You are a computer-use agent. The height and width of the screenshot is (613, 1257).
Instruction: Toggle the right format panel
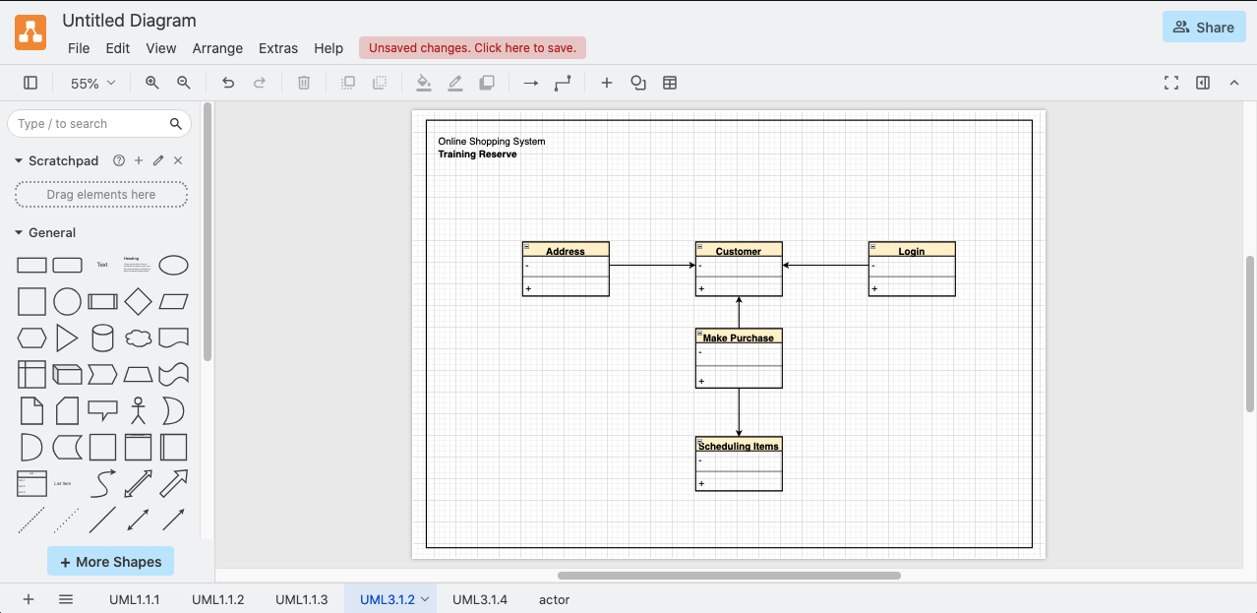1203,84
